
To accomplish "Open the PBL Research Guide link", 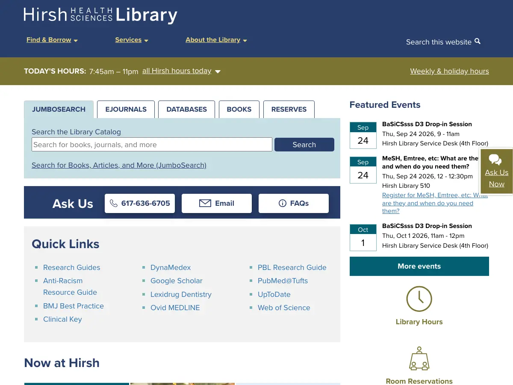I will pyautogui.click(x=292, y=267).
